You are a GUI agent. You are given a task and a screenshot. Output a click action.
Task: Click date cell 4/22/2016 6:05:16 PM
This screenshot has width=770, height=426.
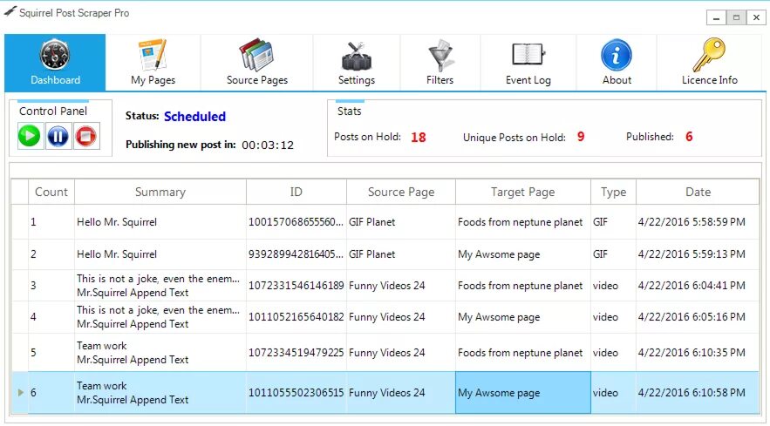698,317
